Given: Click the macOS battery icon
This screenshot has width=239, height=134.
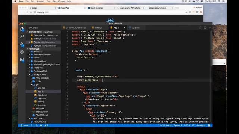Looking at the screenshot, I should (202, 1).
